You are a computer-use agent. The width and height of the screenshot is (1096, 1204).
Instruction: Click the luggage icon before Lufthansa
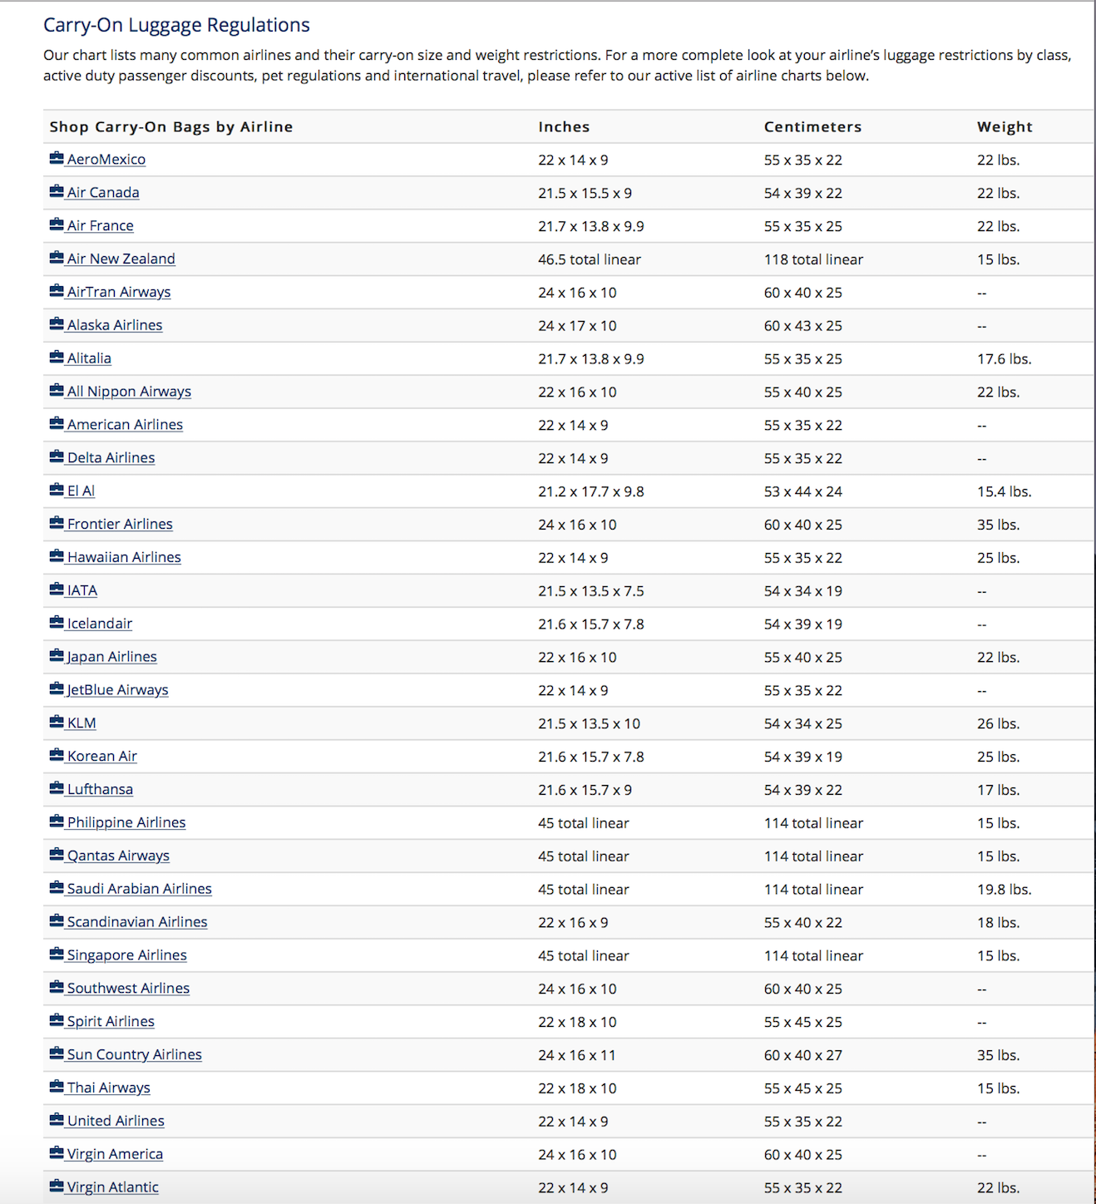point(57,788)
